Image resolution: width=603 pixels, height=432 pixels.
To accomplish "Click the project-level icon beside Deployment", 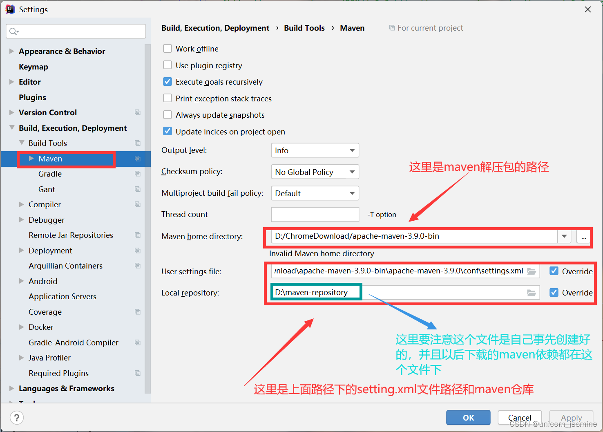I will pyautogui.click(x=138, y=251).
